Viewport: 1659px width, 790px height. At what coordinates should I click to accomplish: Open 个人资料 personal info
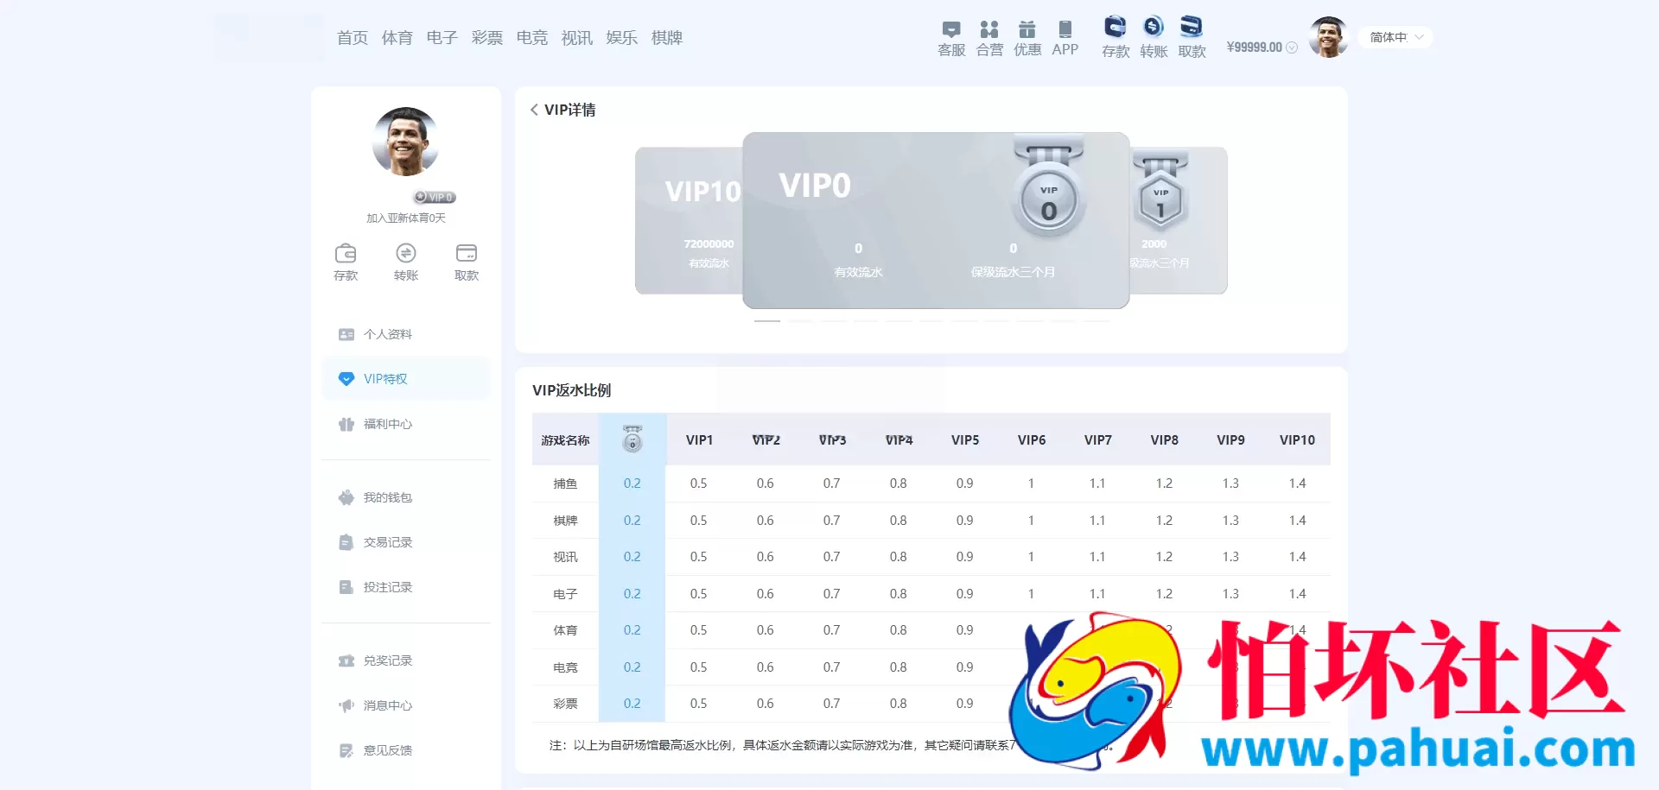[406, 334]
